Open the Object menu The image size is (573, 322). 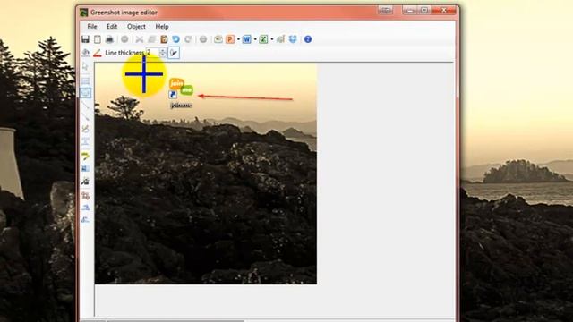[136, 26]
